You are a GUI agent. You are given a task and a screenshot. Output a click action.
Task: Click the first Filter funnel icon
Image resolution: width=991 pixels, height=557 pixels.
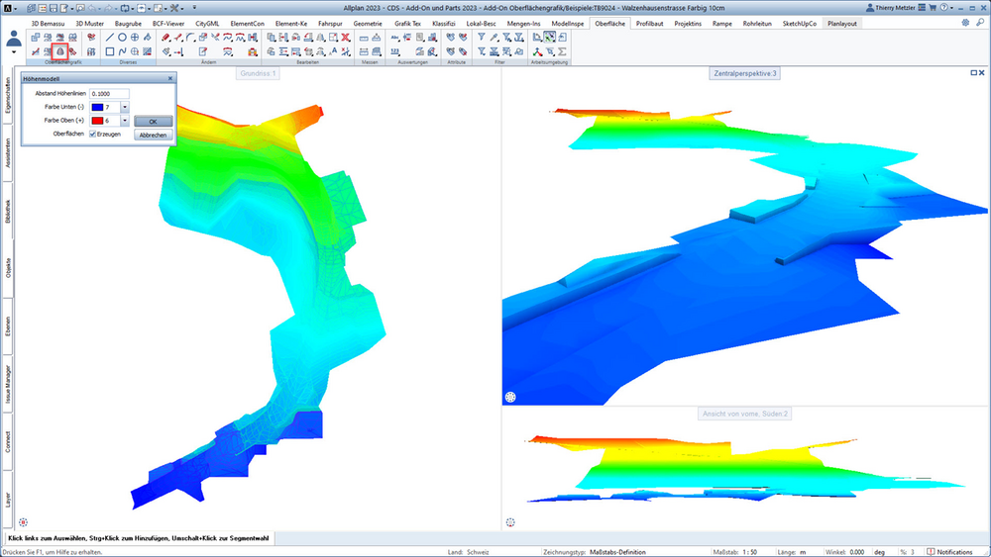[x=482, y=38]
